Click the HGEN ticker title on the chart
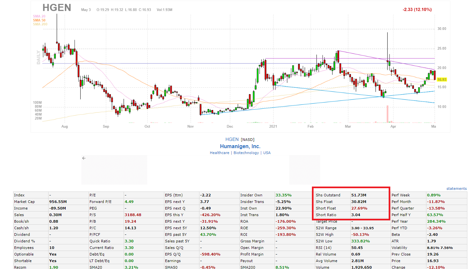The image size is (470, 269). pyautogui.click(x=57, y=8)
